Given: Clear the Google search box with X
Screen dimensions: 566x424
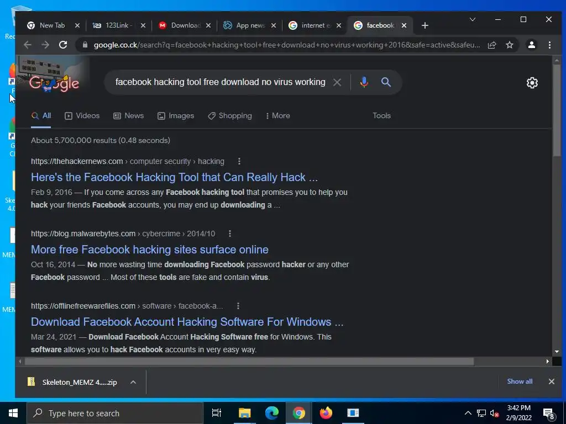Looking at the screenshot, I should coord(337,82).
